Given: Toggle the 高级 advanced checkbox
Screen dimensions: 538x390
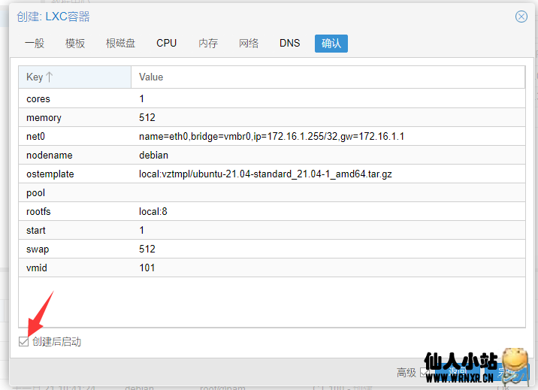Looking at the screenshot, I should coord(425,372).
